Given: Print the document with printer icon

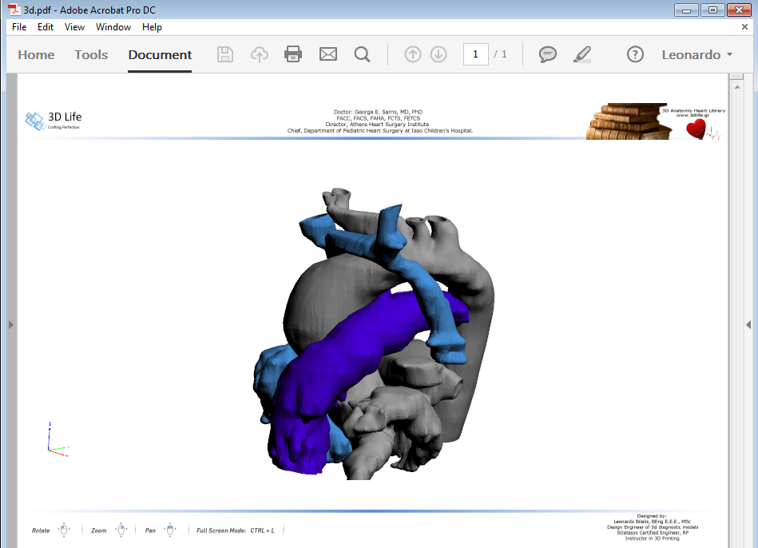Looking at the screenshot, I should click(293, 54).
